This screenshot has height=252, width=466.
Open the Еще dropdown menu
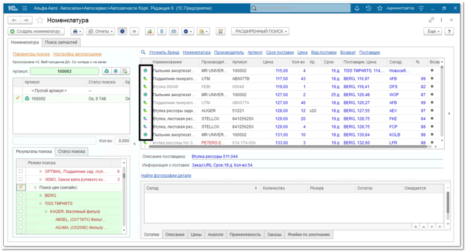pos(433,31)
